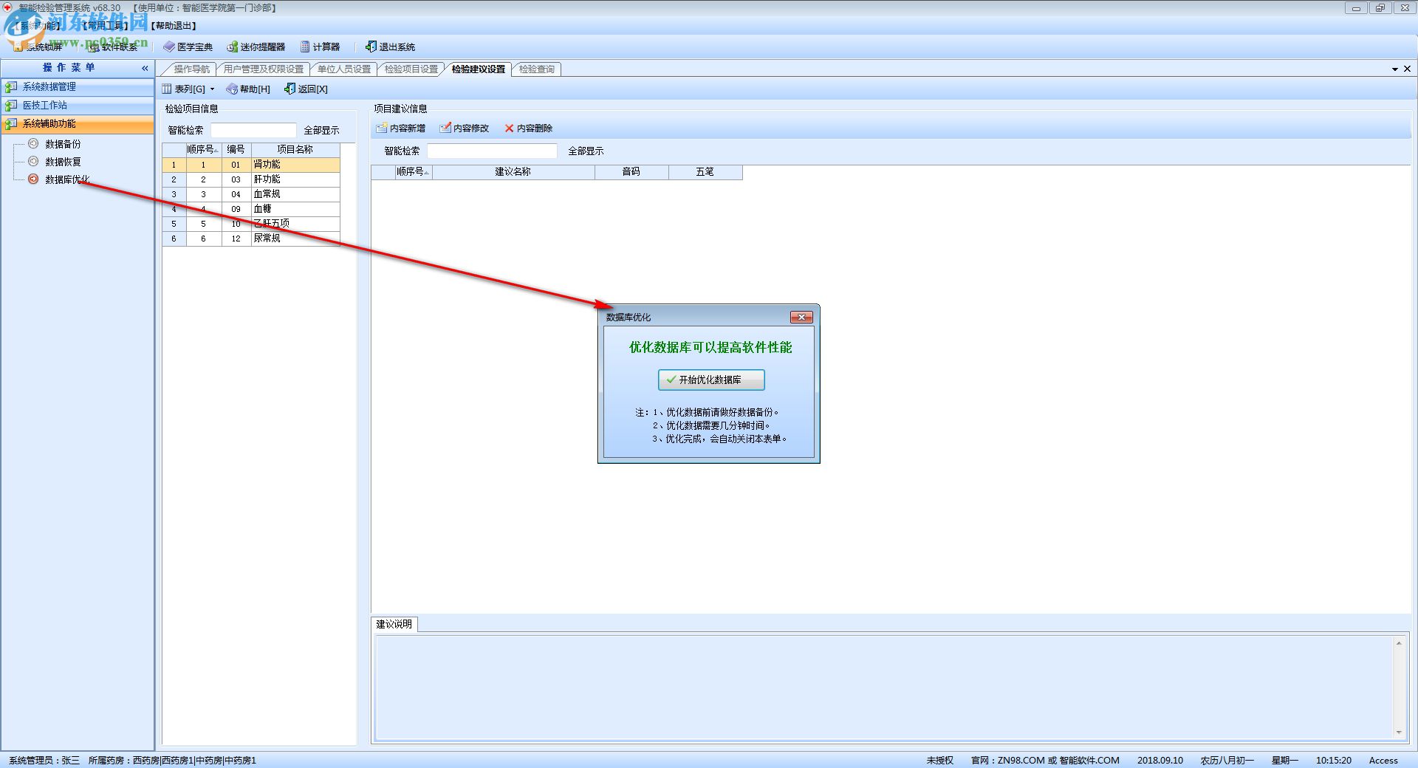
Task: Click 官网 ZN98.COM in status bar
Action: (x=1045, y=761)
